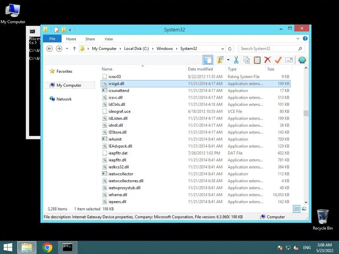The height and width of the screenshot is (254, 339).
Task: Click the folder options toolbar icon
Action: coord(220,60)
